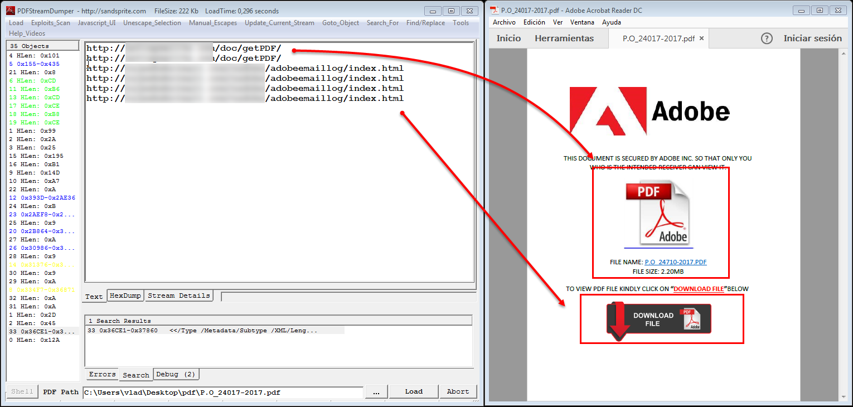Click the 35 Objects list header
The width and height of the screenshot is (853, 407).
point(43,46)
